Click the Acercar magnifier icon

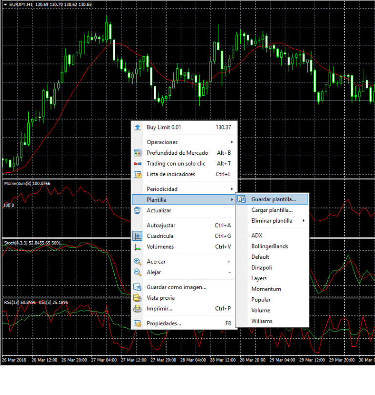(x=138, y=262)
